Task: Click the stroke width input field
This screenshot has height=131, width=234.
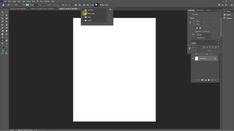Action: (x=41, y=5)
